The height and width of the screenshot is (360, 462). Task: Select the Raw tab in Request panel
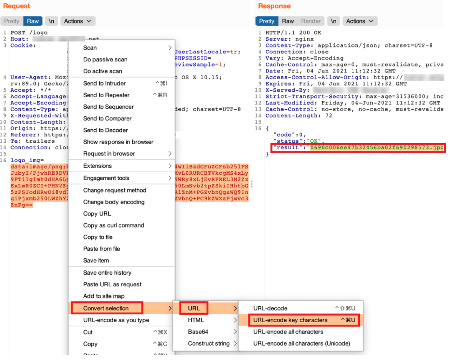coord(33,21)
